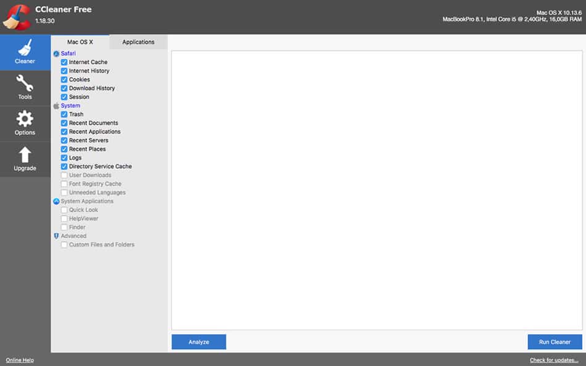The image size is (586, 366).
Task: Disable the Logs checkbox
Action: click(x=64, y=158)
